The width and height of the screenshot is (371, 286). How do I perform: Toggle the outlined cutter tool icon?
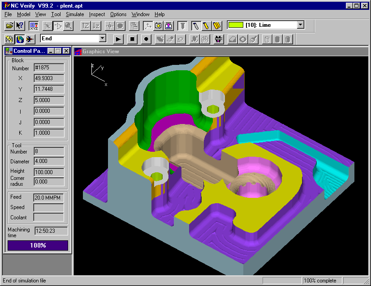(x=196, y=26)
